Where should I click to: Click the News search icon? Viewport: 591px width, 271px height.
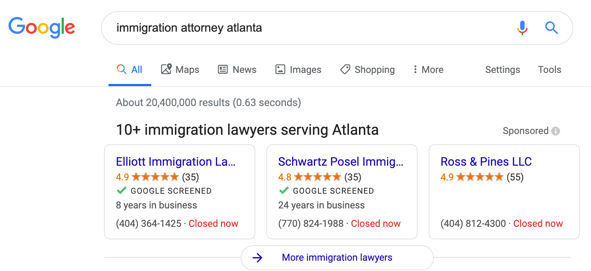[x=222, y=69]
